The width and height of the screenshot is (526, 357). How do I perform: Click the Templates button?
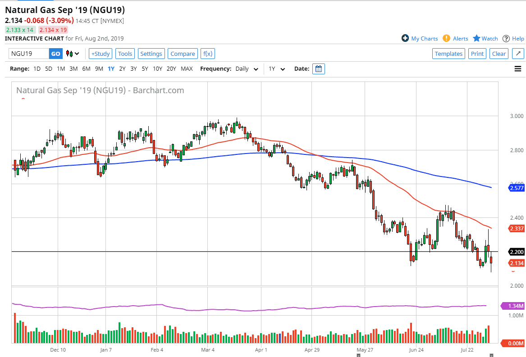tap(448, 54)
